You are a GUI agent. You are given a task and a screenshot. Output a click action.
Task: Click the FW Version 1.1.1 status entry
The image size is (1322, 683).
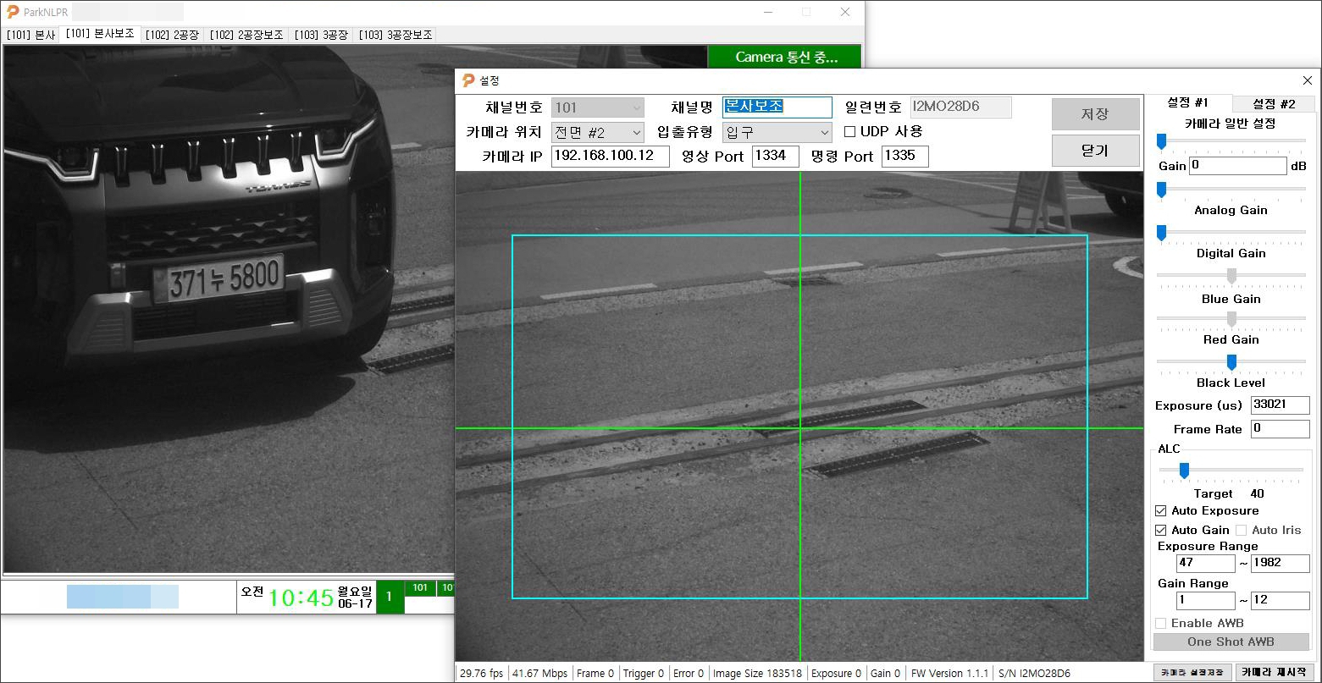pyautogui.click(x=949, y=674)
